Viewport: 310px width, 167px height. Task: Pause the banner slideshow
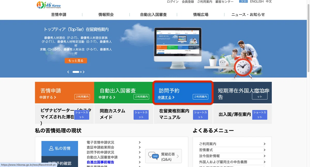coord(81,72)
